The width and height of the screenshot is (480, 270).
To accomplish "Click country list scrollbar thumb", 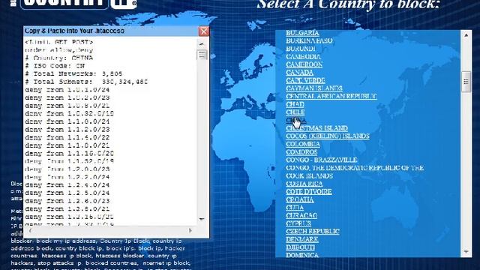I will coord(466,82).
